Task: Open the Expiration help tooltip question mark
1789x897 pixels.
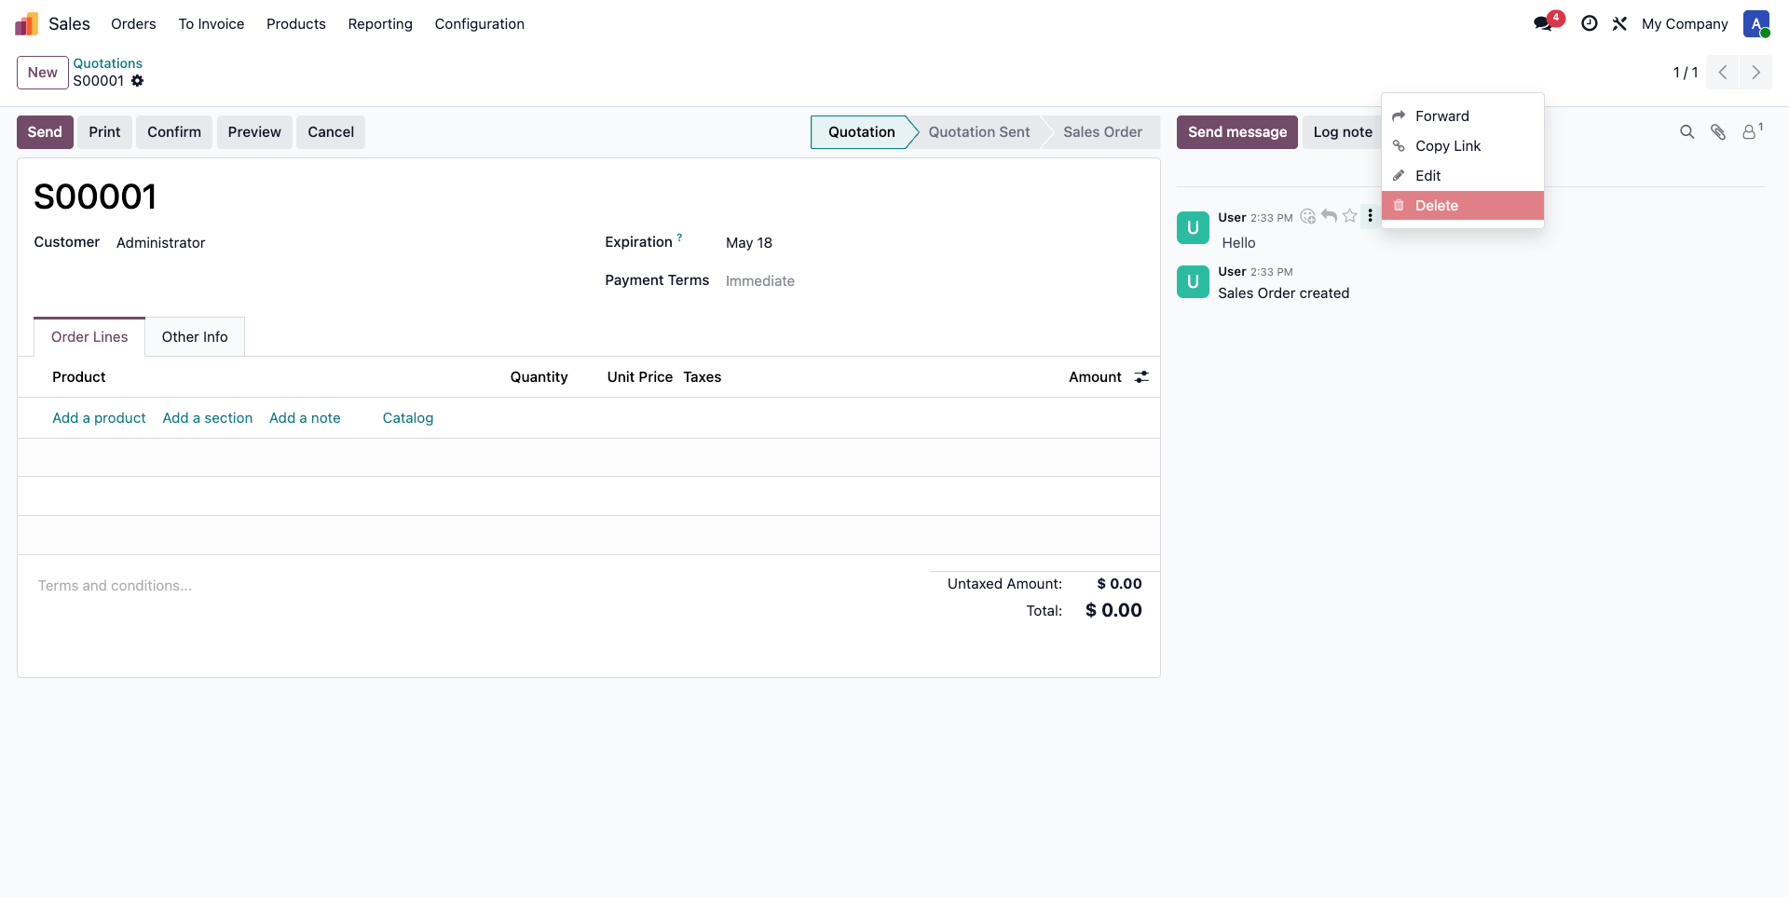Action: [679, 238]
